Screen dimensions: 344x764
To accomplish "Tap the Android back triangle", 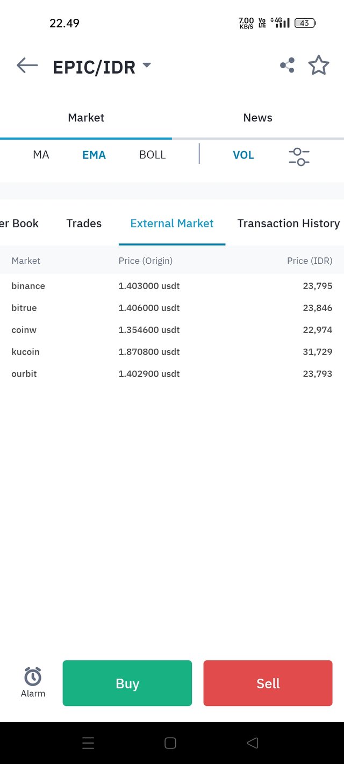I will [x=252, y=743].
